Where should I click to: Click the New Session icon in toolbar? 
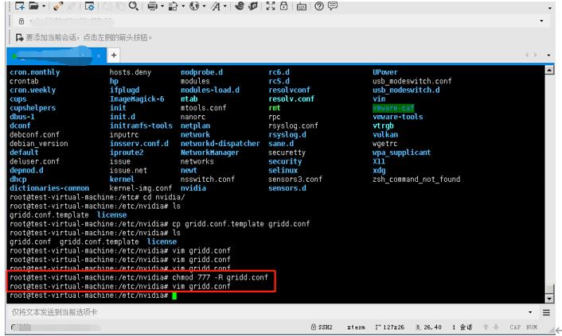click(x=20, y=6)
